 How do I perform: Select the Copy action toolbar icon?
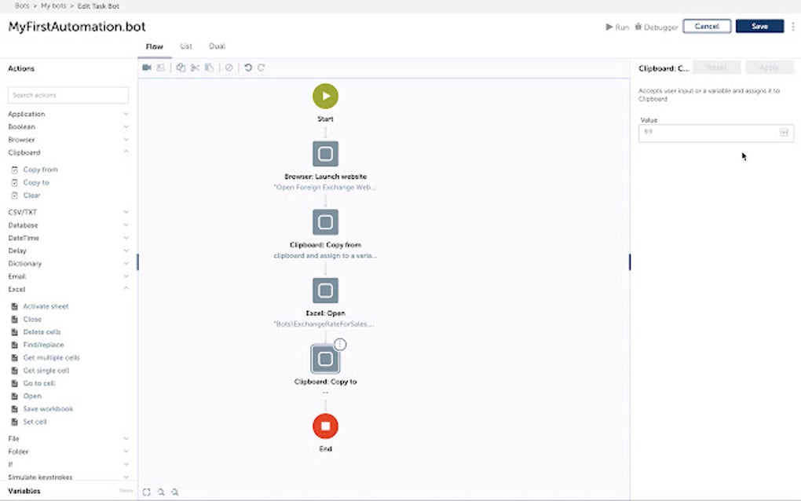(182, 68)
